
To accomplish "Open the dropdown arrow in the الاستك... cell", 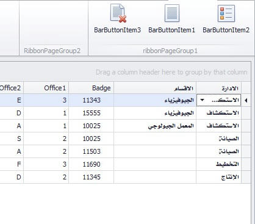I will (x=202, y=100).
